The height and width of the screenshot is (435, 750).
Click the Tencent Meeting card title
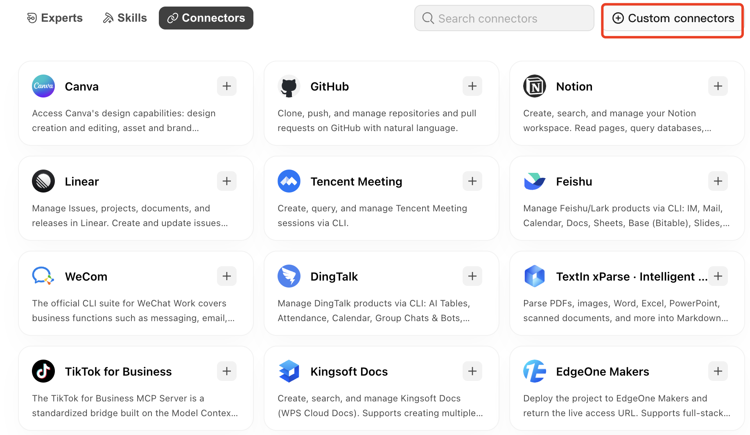click(356, 181)
